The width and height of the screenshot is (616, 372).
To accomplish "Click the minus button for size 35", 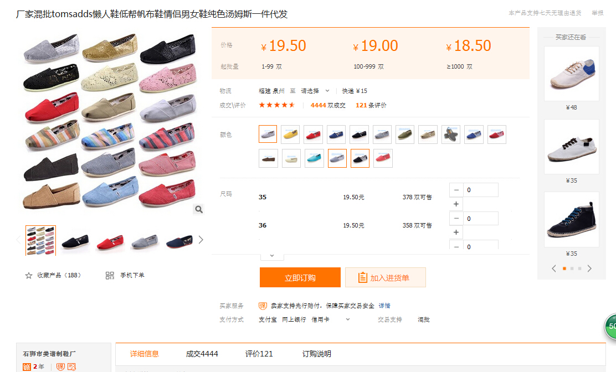I will (x=456, y=190).
